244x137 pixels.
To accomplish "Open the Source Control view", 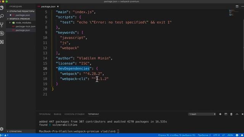I will coord(2,25).
